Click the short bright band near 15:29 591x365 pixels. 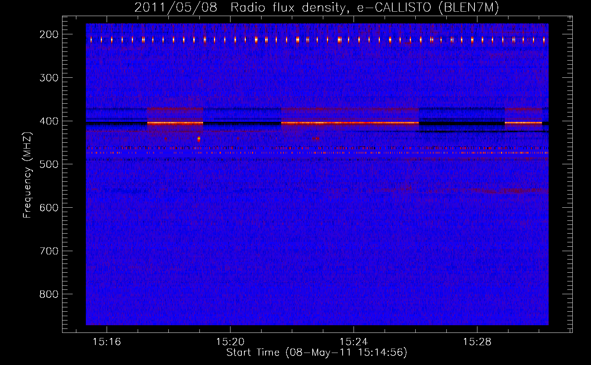tap(523, 123)
